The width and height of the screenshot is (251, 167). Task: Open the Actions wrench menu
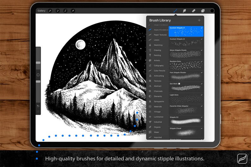(50, 11)
